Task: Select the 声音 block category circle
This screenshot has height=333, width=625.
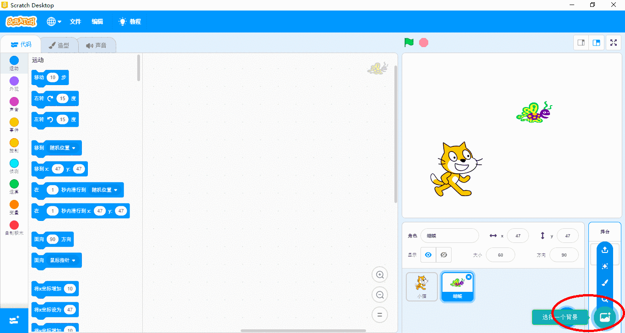Action: point(14,102)
